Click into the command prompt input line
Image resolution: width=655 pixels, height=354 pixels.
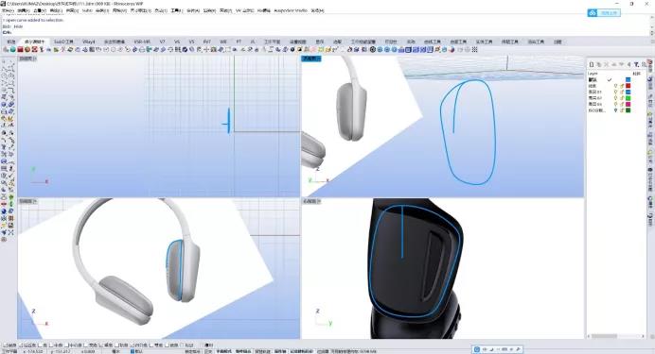(x=326, y=32)
